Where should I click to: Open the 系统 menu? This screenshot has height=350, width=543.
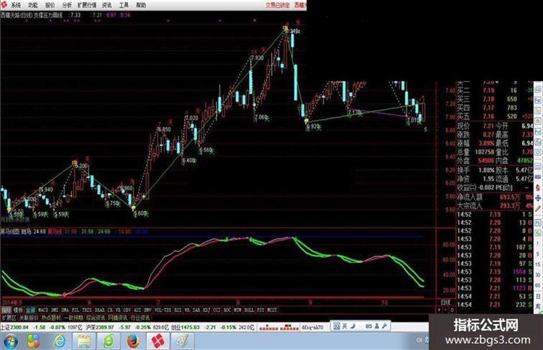pos(16,5)
